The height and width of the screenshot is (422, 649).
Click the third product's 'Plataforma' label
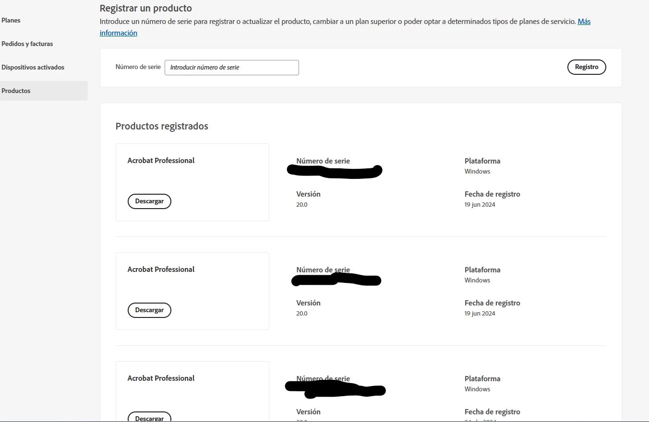[482, 378]
